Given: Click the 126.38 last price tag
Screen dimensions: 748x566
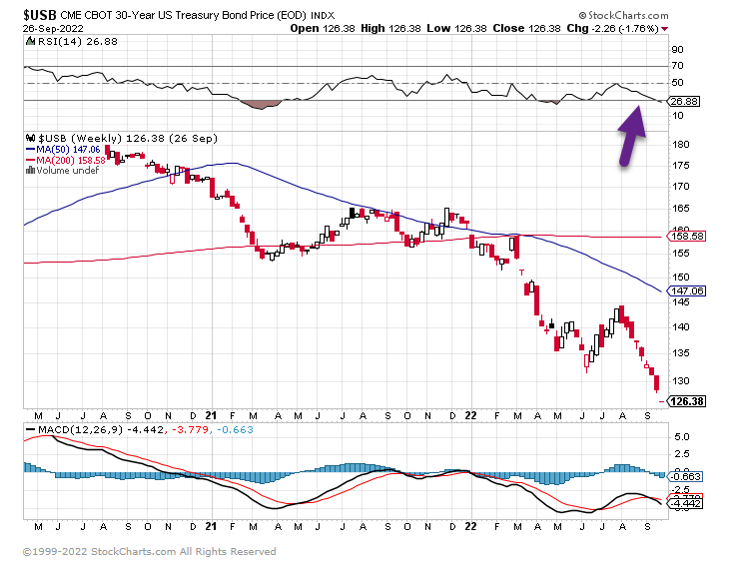Looking at the screenshot, I should 687,401.
